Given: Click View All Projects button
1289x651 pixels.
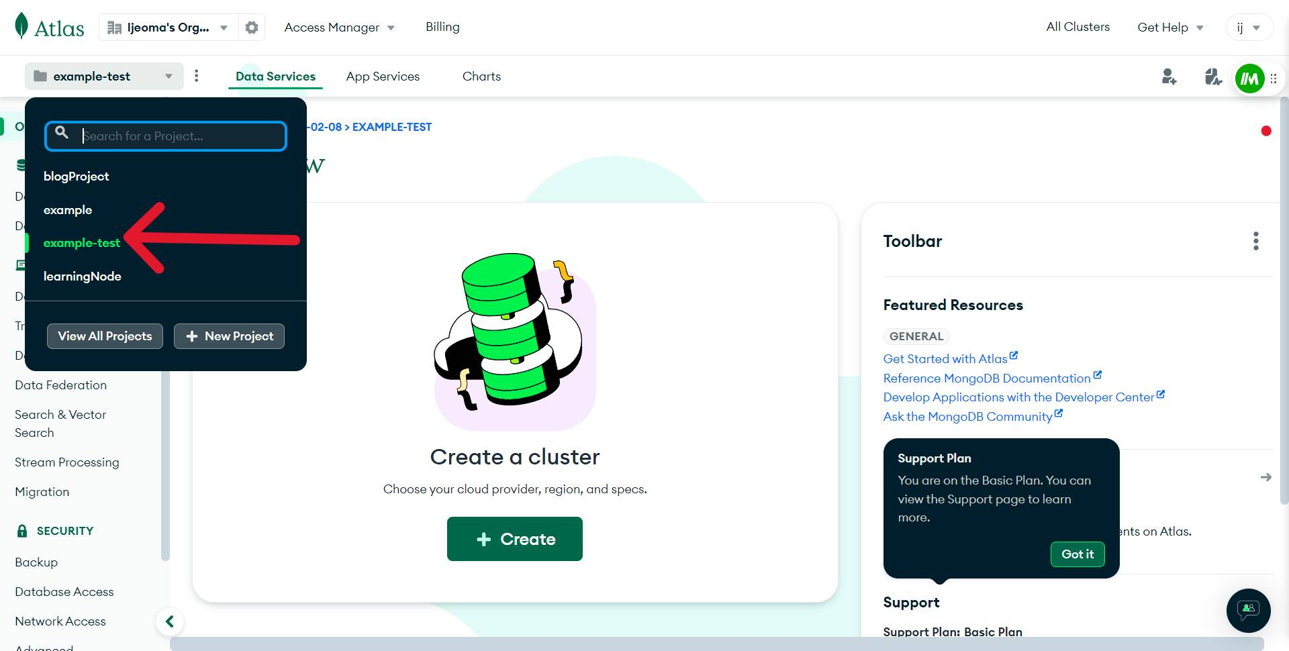Looking at the screenshot, I should pyautogui.click(x=105, y=336).
